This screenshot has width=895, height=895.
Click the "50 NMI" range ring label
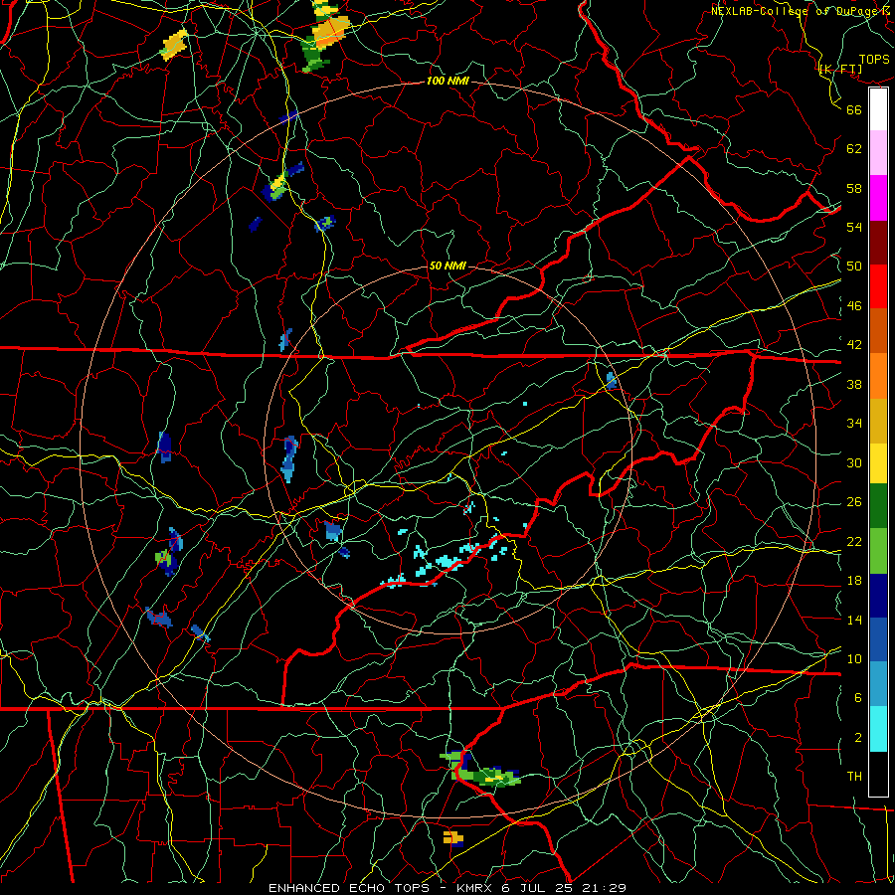point(447,266)
